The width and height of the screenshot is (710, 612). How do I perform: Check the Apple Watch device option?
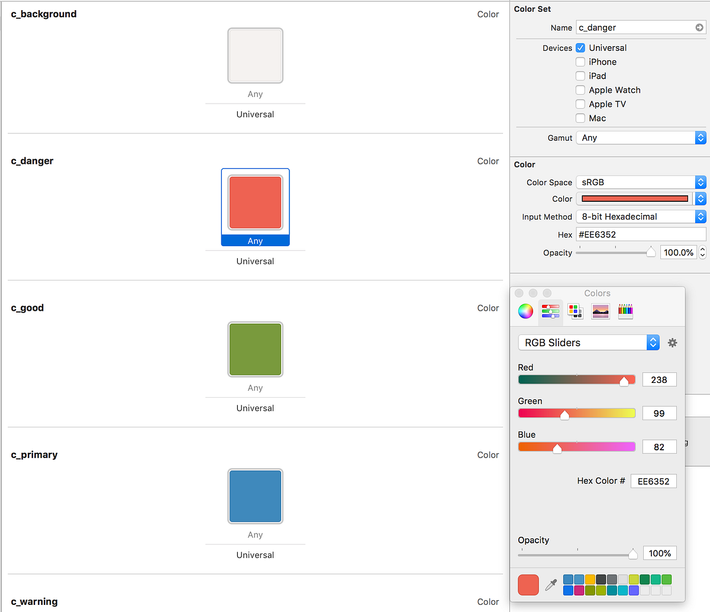(x=580, y=90)
